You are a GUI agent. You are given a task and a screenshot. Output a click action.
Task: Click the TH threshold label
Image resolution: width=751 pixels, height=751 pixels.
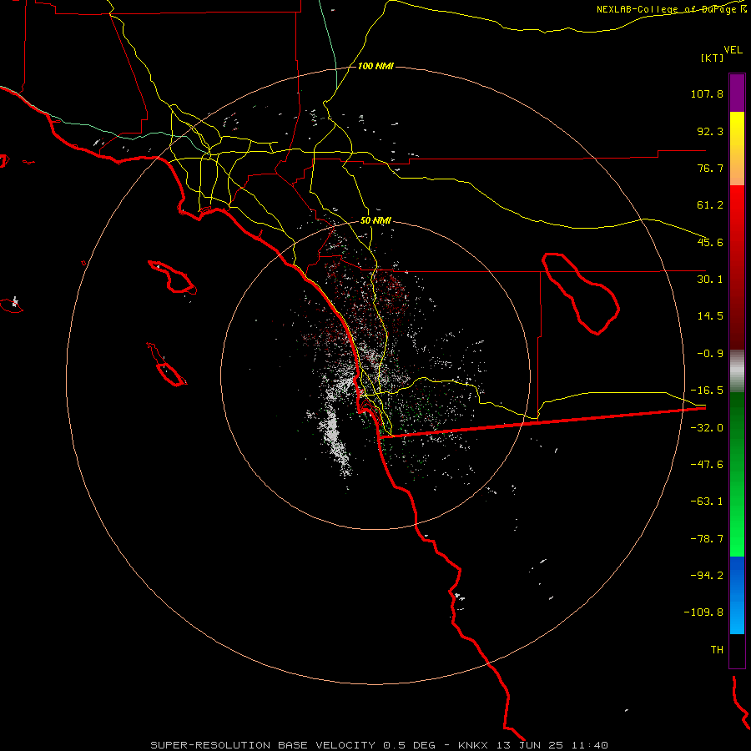point(717,650)
